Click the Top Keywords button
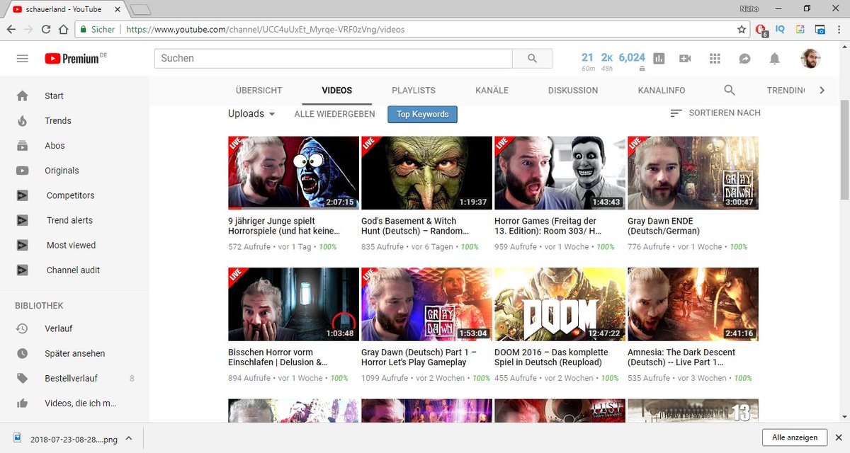 tap(422, 114)
